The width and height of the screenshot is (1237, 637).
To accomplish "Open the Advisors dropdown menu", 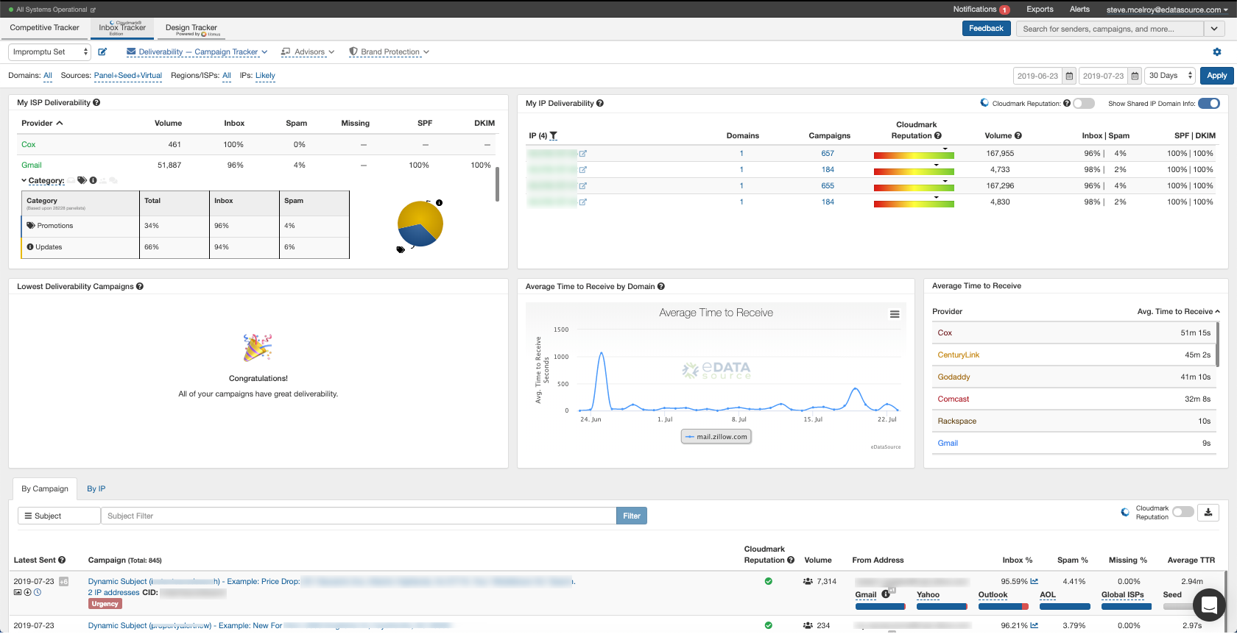I will tap(308, 52).
